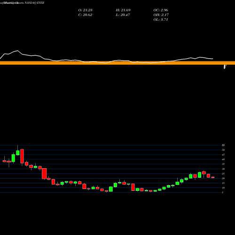Click the open price value O: 21.23
This screenshot has width=235, height=235.
[x=85, y=10]
